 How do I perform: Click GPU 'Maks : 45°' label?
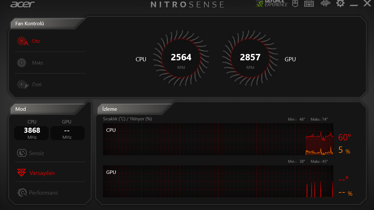[319, 161]
